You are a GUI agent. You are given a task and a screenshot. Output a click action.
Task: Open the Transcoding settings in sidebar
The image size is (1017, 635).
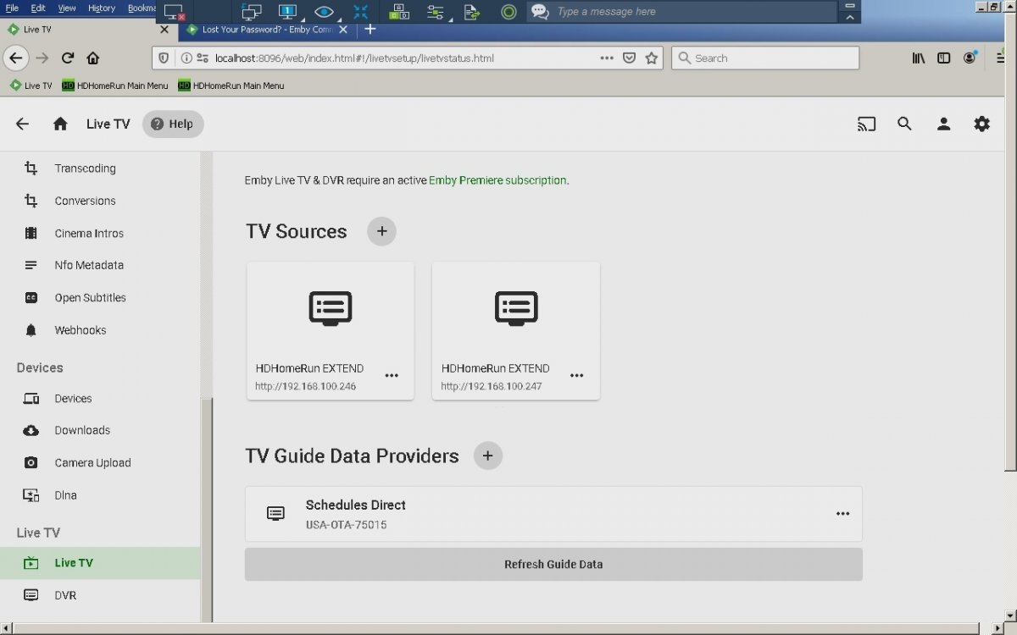point(100,168)
